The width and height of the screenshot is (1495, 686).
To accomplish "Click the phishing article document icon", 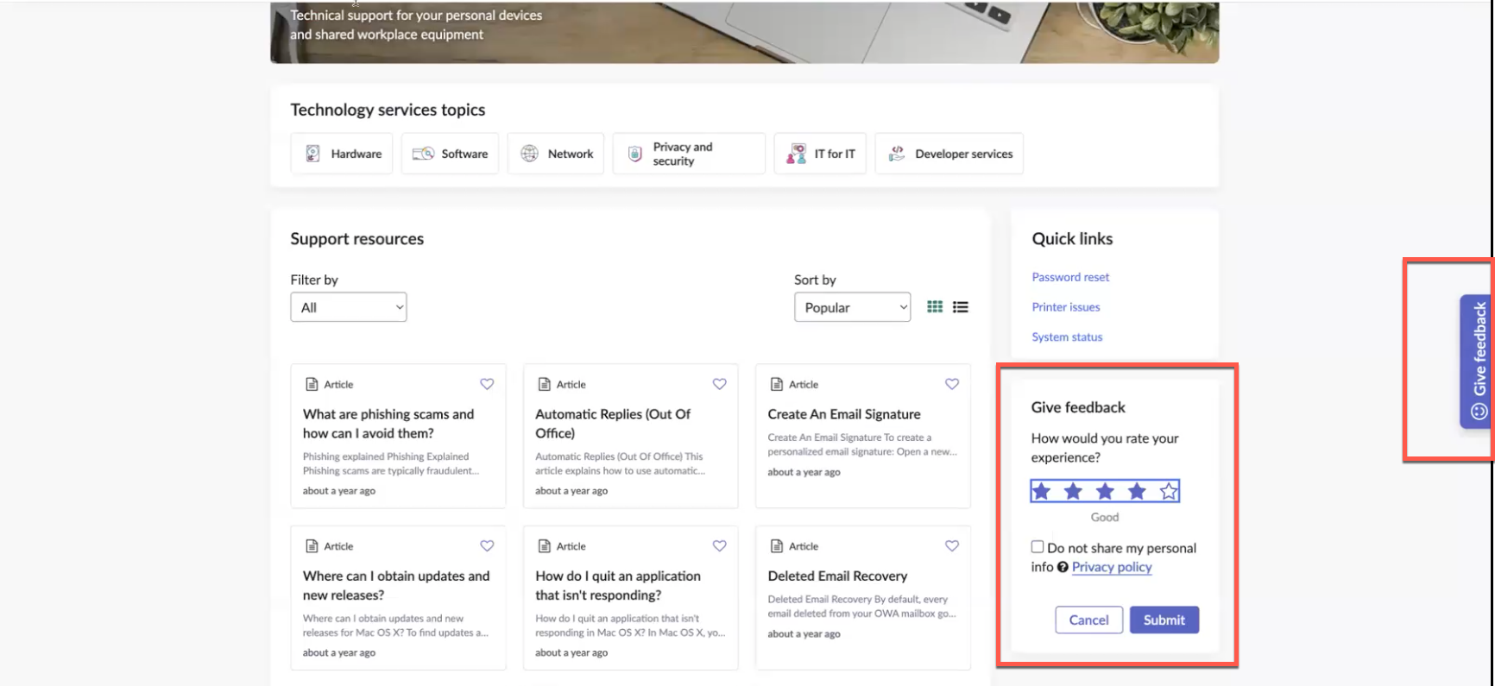I will pyautogui.click(x=312, y=384).
